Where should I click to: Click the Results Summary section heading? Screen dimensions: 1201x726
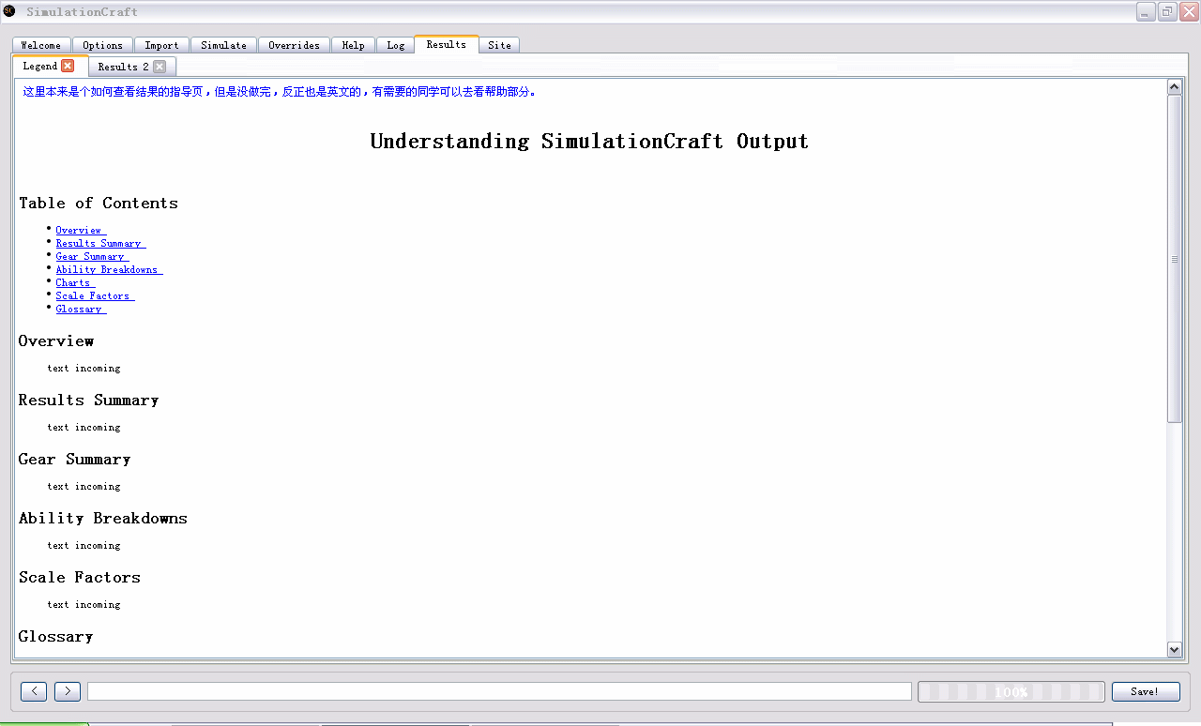click(89, 401)
